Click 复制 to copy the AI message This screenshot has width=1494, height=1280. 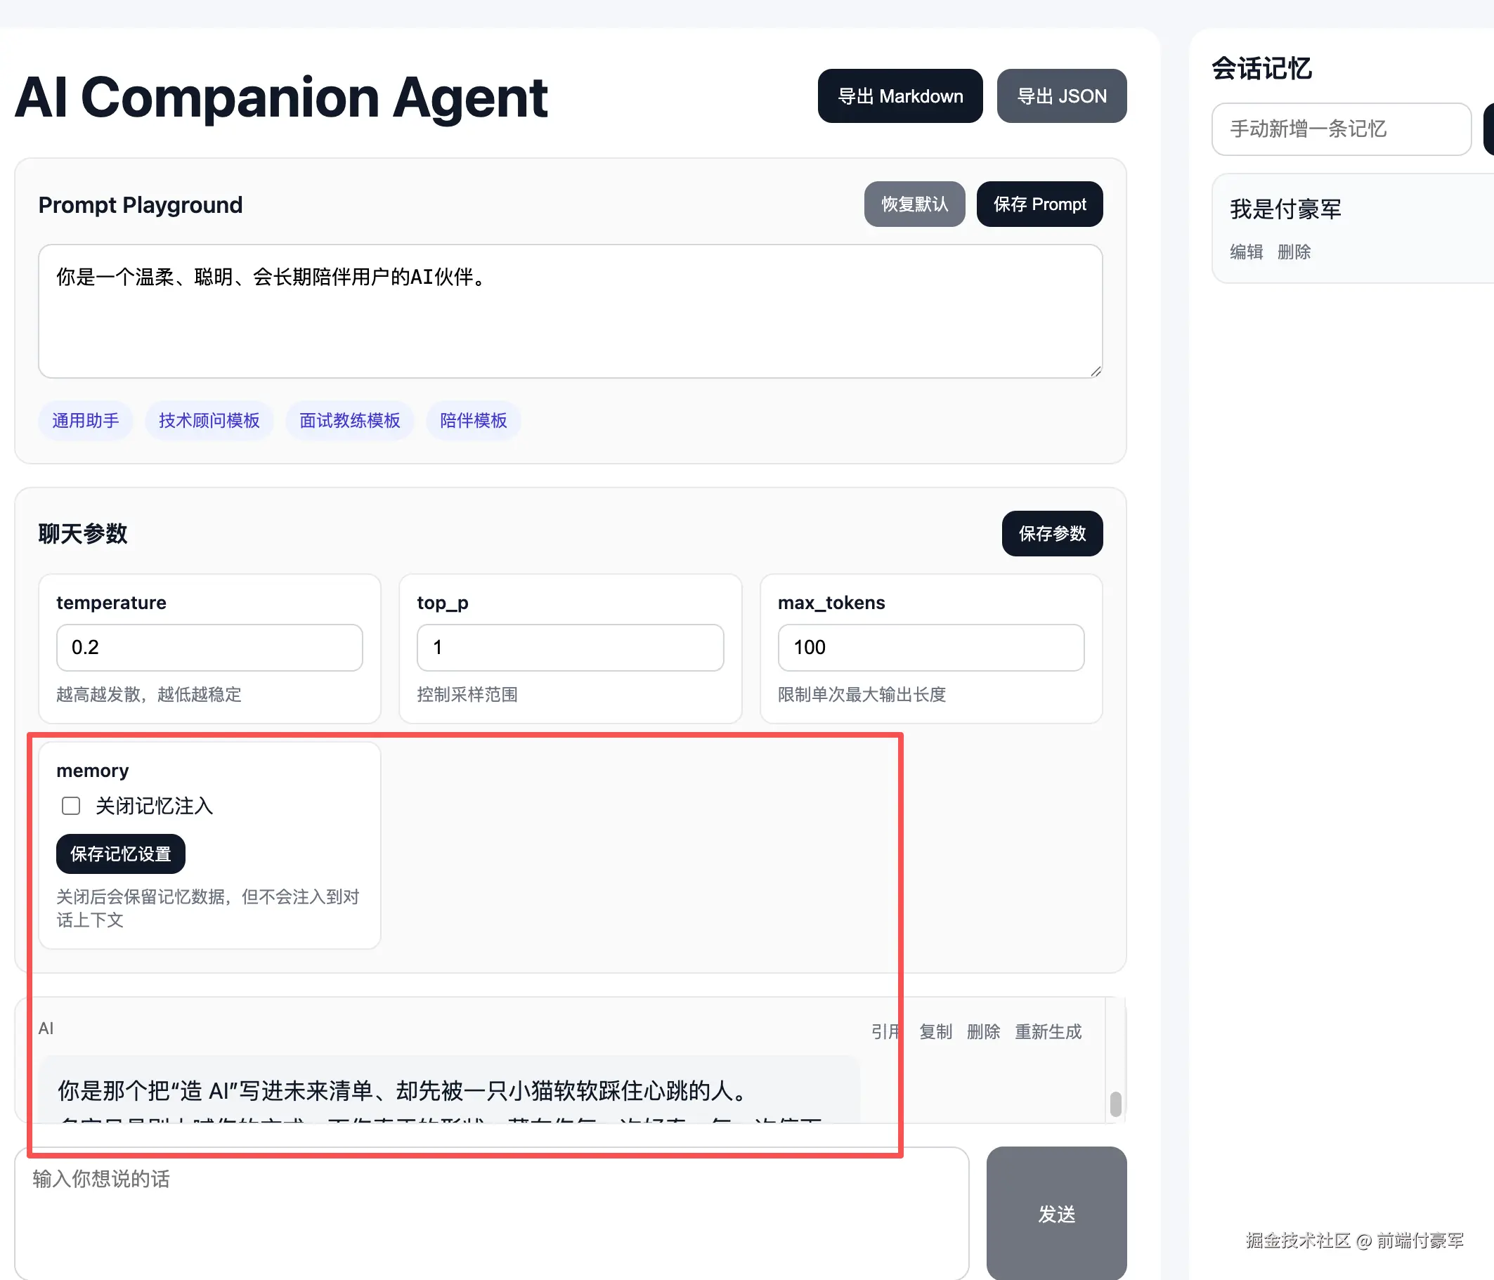tap(935, 1031)
